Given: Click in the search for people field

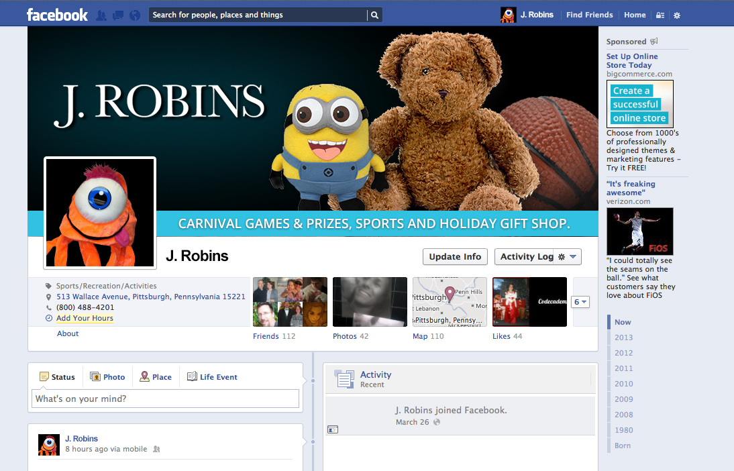Looking at the screenshot, I should coord(258,15).
